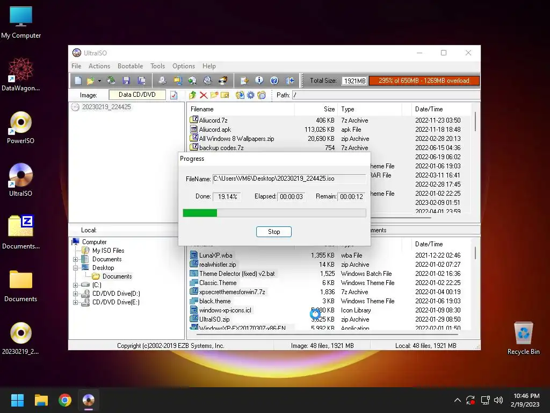
Task: Expand the CD/DVD Drive(D:) node
Action: coord(75,294)
